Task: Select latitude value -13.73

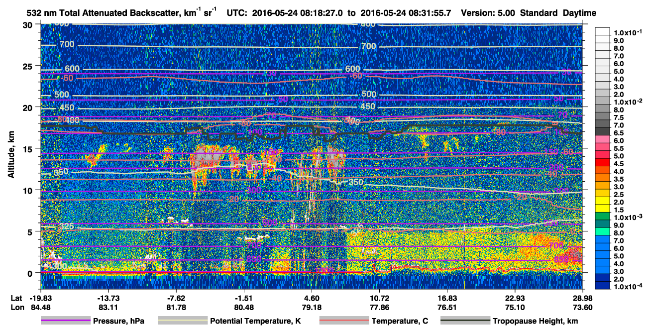Action: [x=108, y=298]
